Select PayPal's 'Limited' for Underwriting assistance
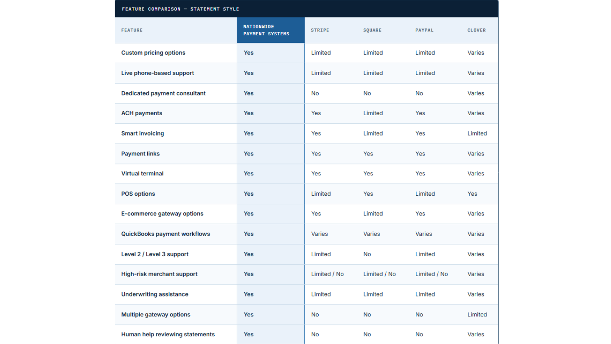The image size is (611, 344). pyautogui.click(x=425, y=294)
